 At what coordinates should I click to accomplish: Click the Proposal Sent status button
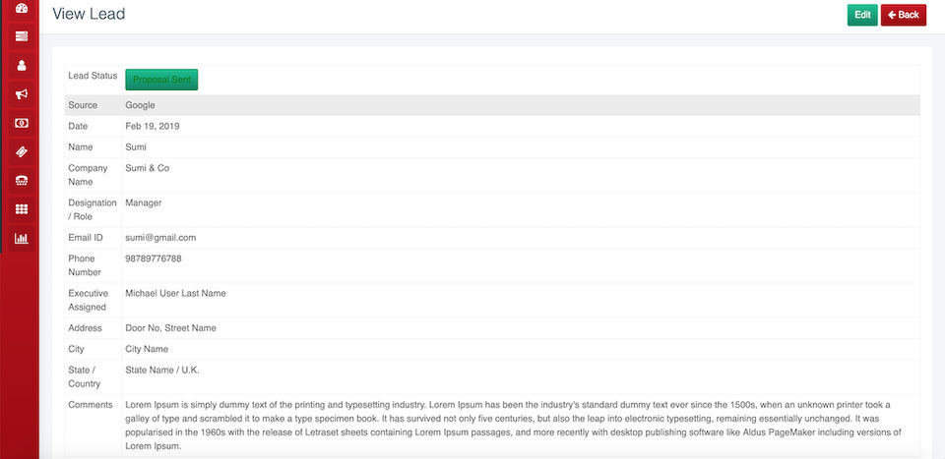(161, 80)
